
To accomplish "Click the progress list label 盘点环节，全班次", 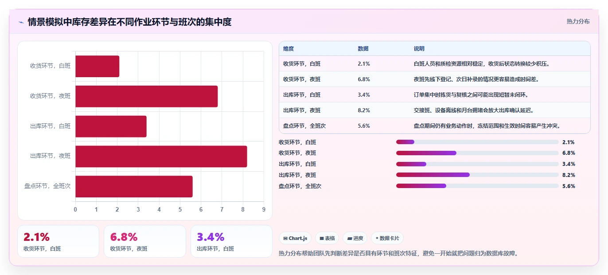I will (x=300, y=186).
